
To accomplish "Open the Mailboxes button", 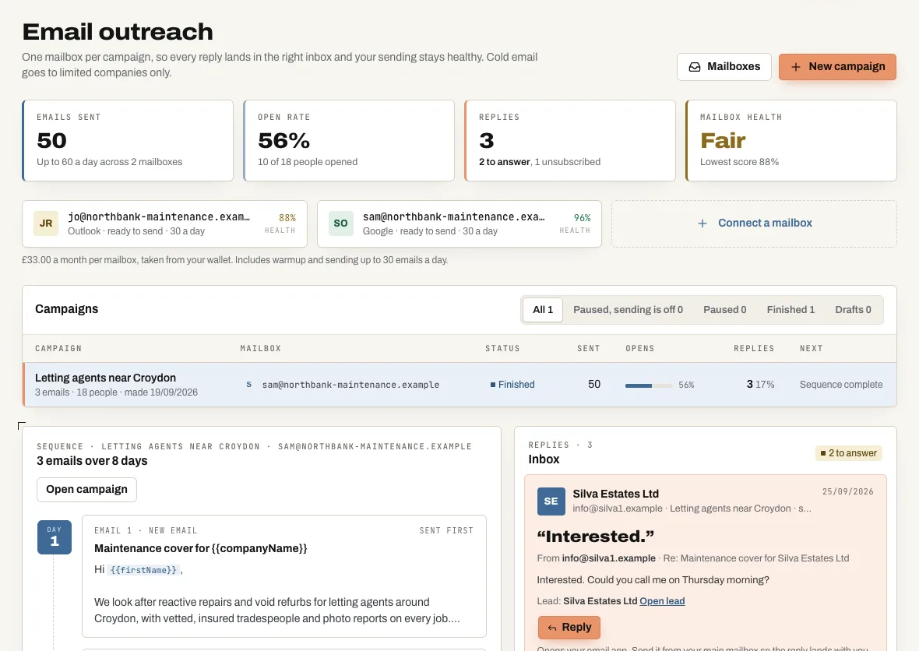I will coord(724,67).
